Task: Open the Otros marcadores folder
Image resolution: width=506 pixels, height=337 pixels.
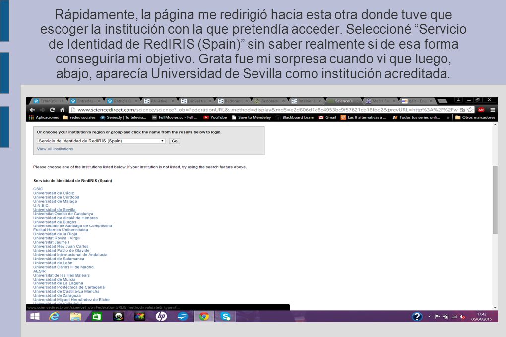Action: click(475, 118)
